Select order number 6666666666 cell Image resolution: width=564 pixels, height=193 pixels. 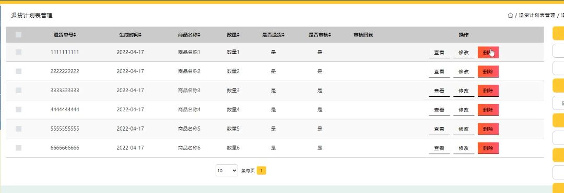coord(65,148)
